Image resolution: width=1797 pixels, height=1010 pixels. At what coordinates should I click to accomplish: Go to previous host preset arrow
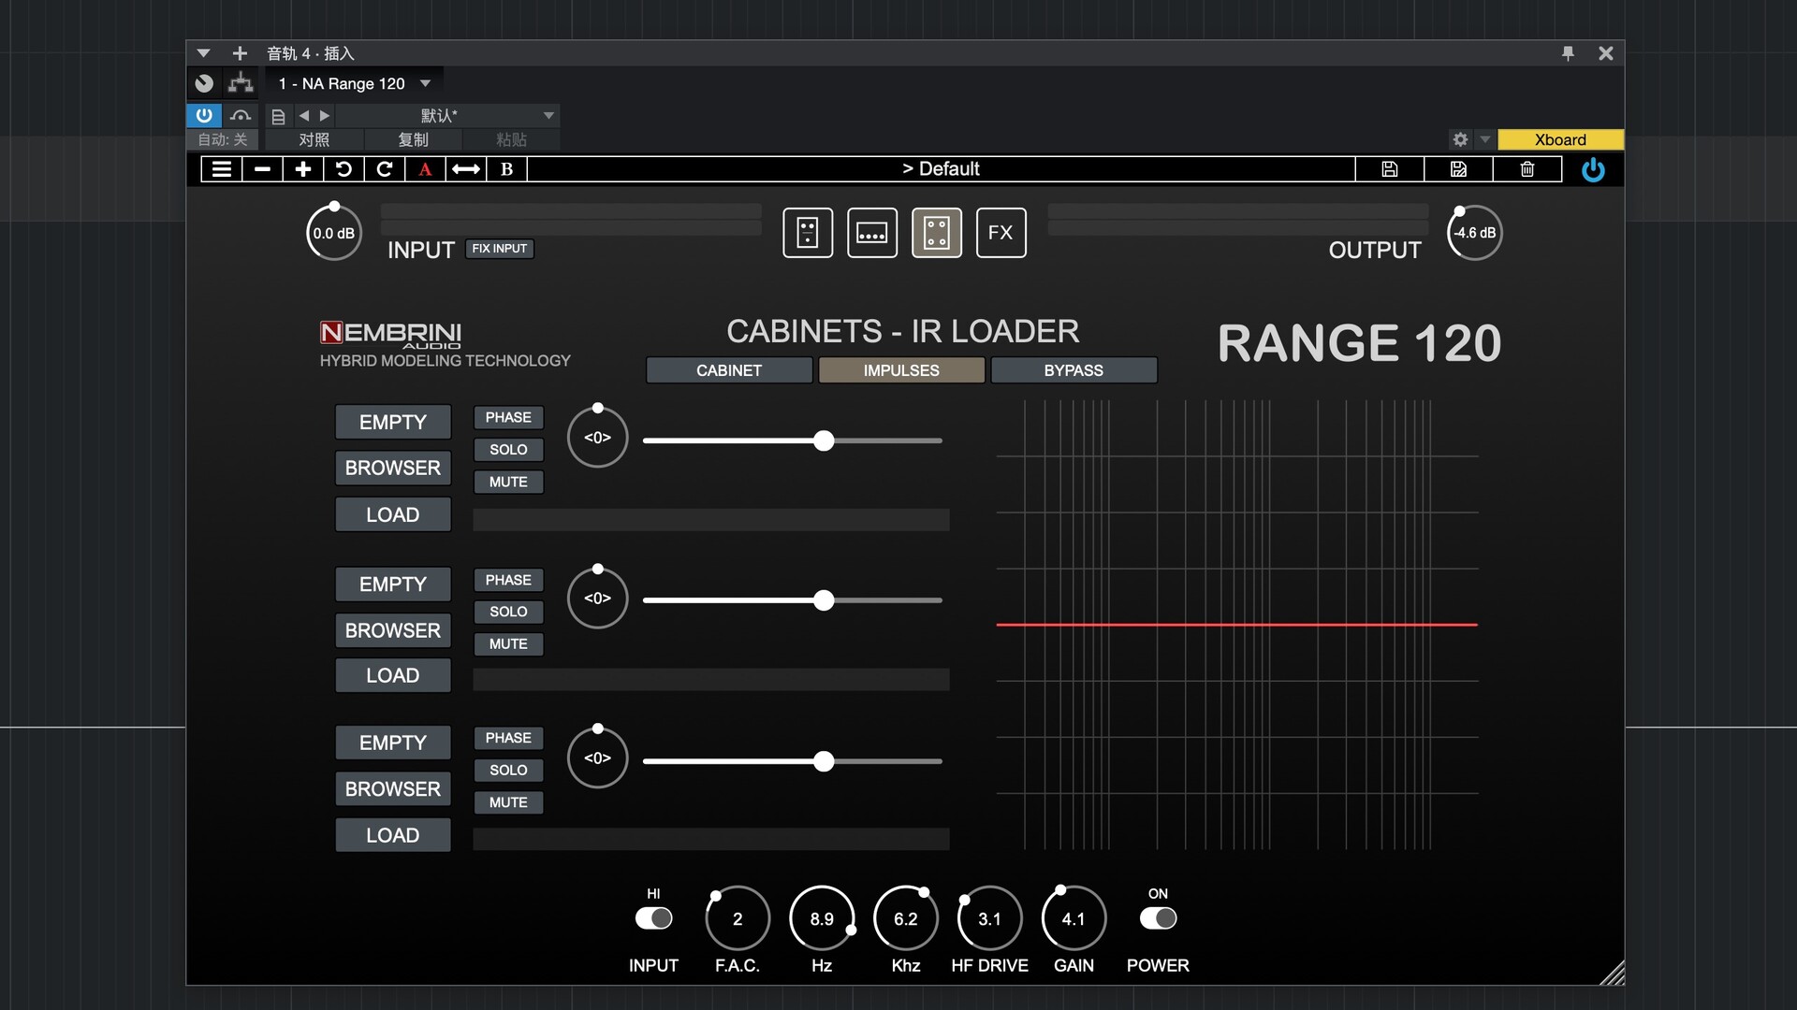[x=304, y=116]
